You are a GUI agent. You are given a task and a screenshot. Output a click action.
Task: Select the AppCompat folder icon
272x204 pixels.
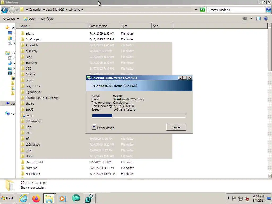[23, 39]
